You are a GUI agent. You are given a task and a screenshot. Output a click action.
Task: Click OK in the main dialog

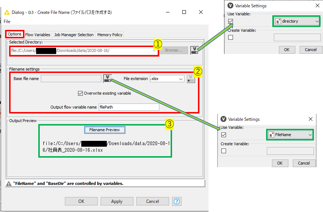[x=81, y=201]
